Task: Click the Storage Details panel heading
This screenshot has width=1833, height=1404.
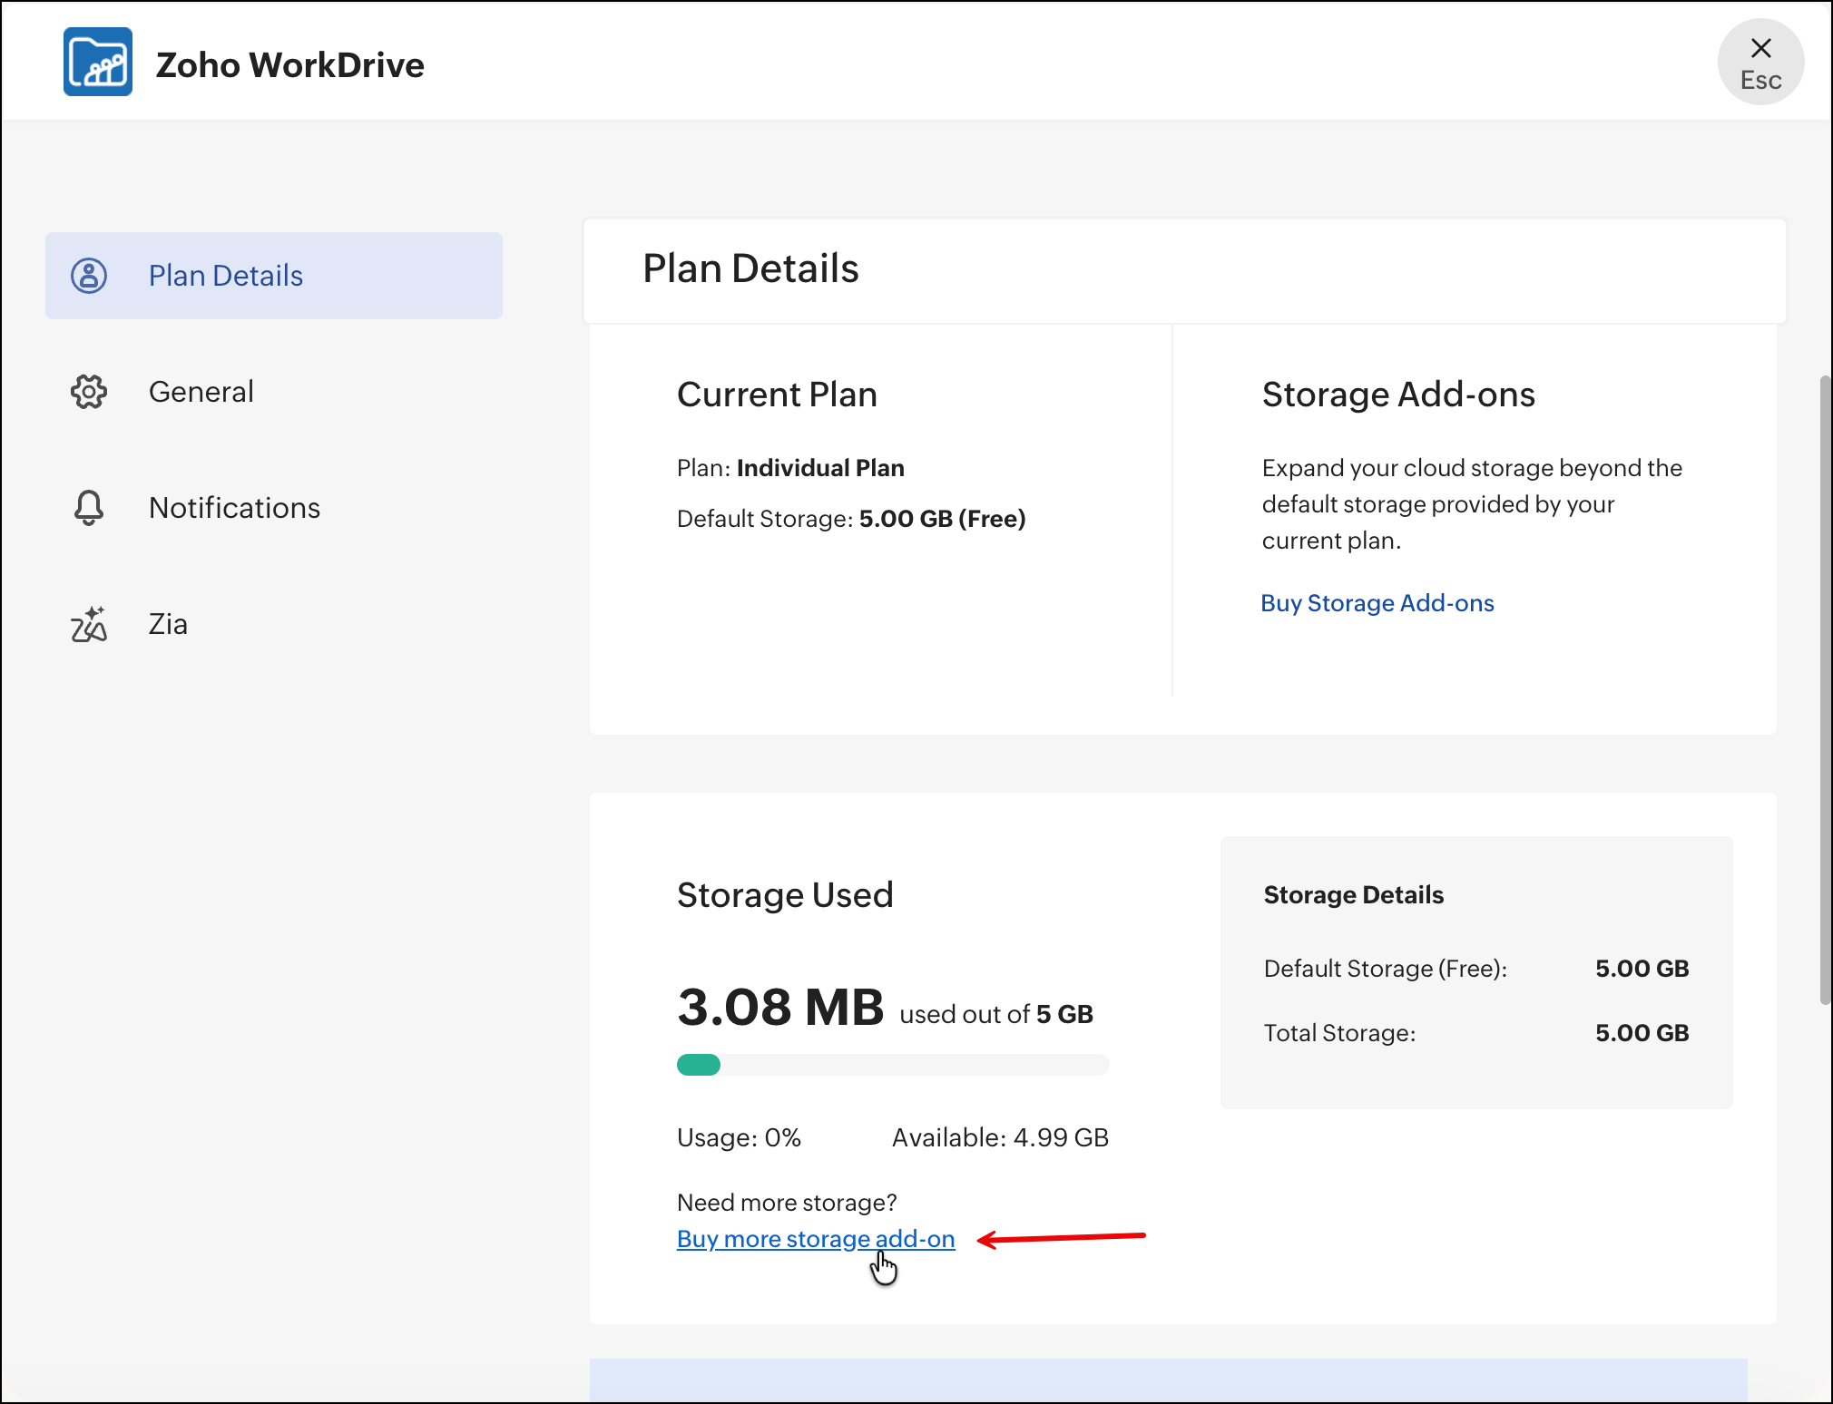Action: click(x=1353, y=895)
